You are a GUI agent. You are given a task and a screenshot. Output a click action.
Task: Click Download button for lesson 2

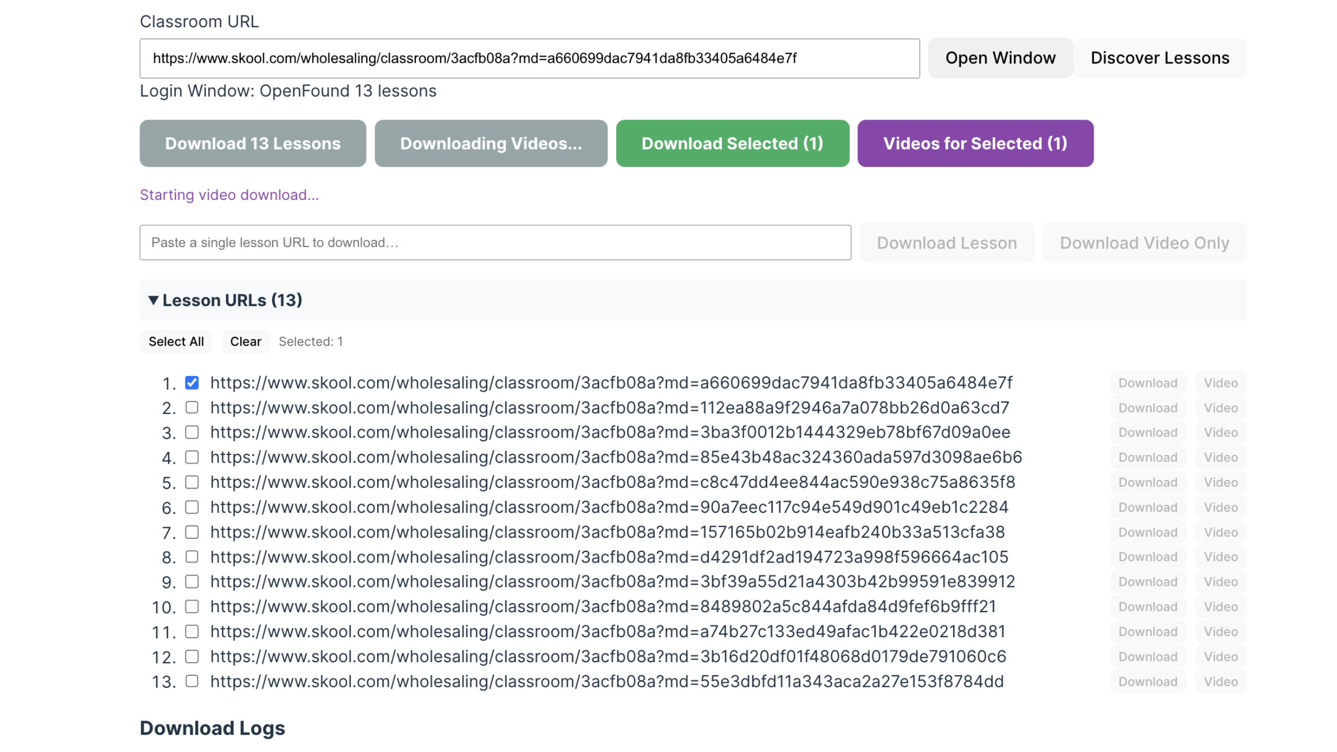1147,408
